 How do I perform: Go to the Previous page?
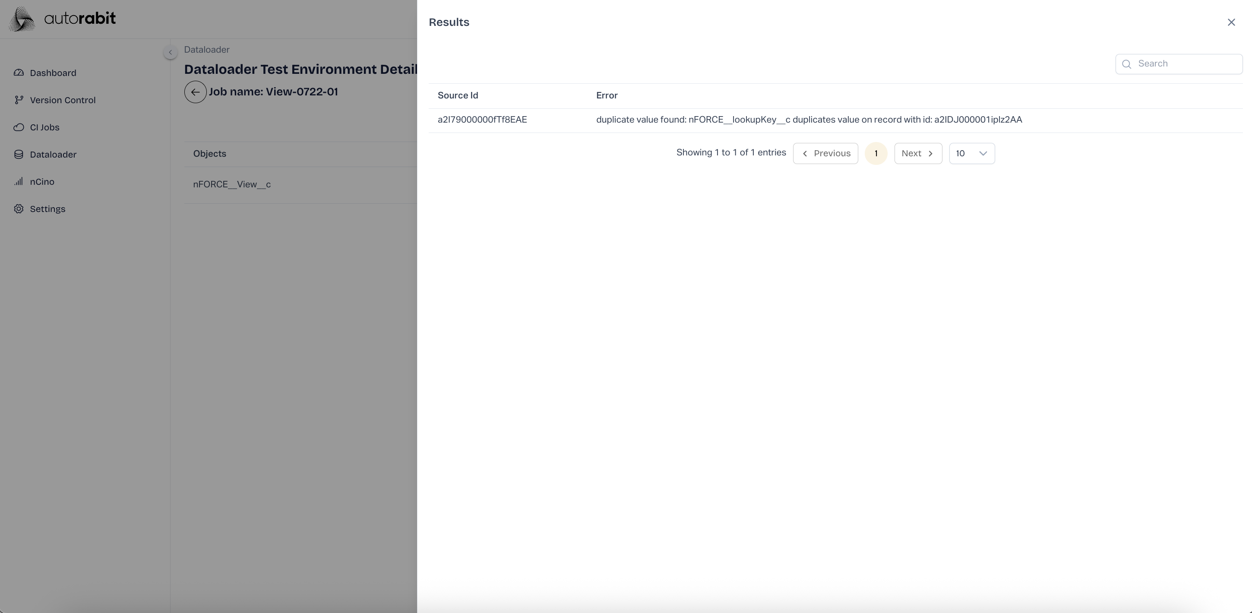click(825, 154)
